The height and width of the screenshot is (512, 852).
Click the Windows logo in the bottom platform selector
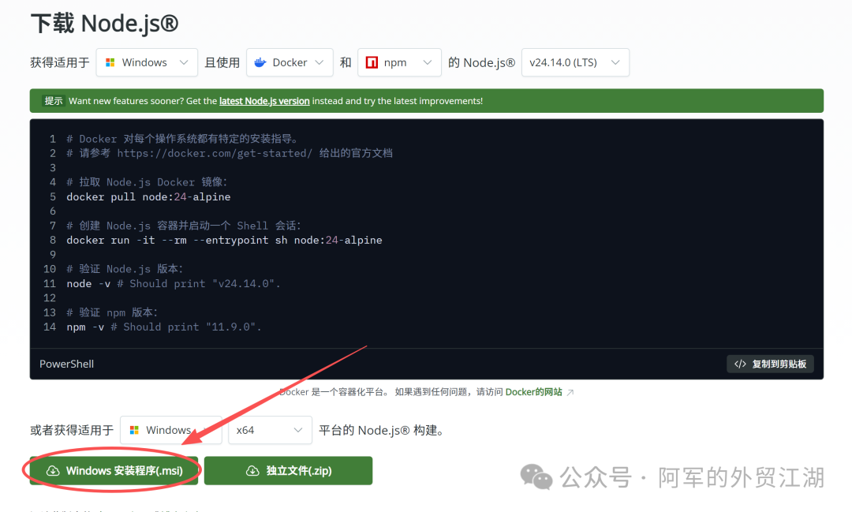[134, 430]
